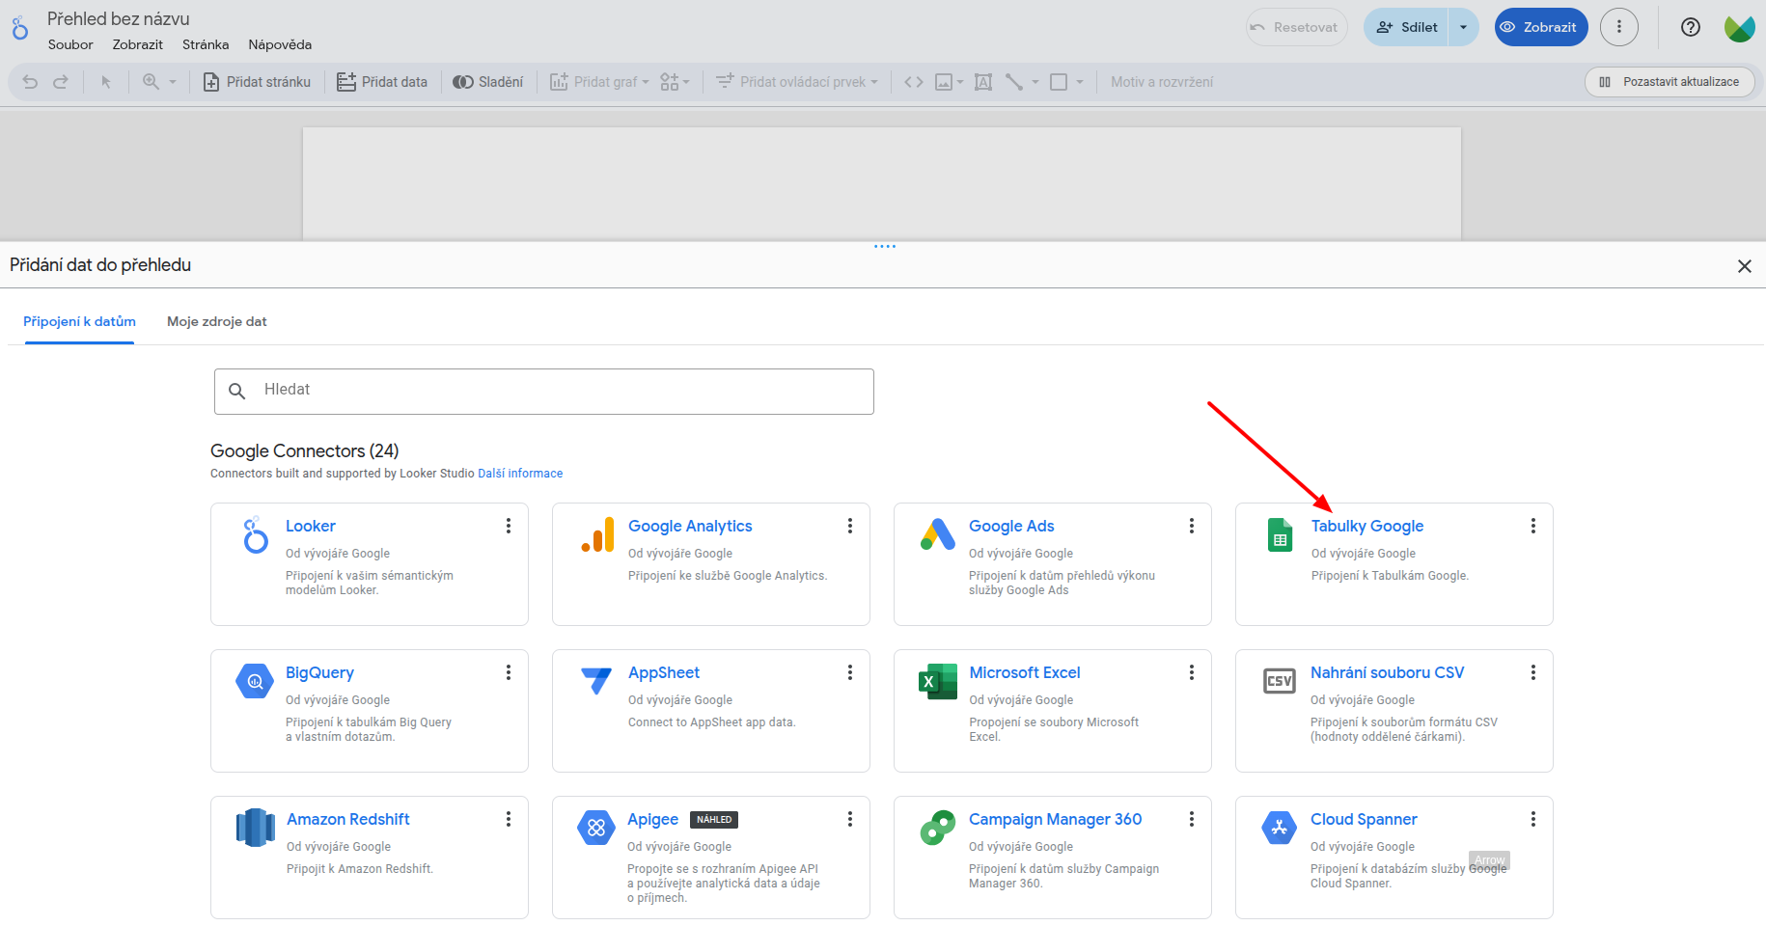
Task: Click the green Tabulky Google sheets icon
Action: click(x=1280, y=535)
